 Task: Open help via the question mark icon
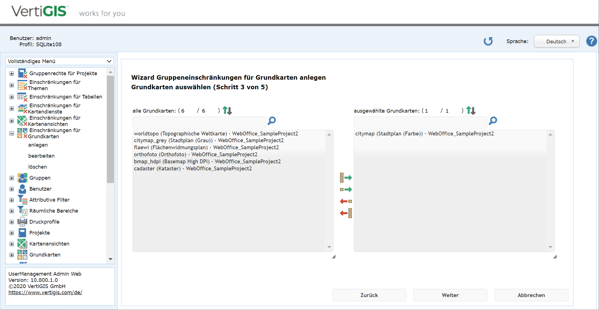point(591,41)
